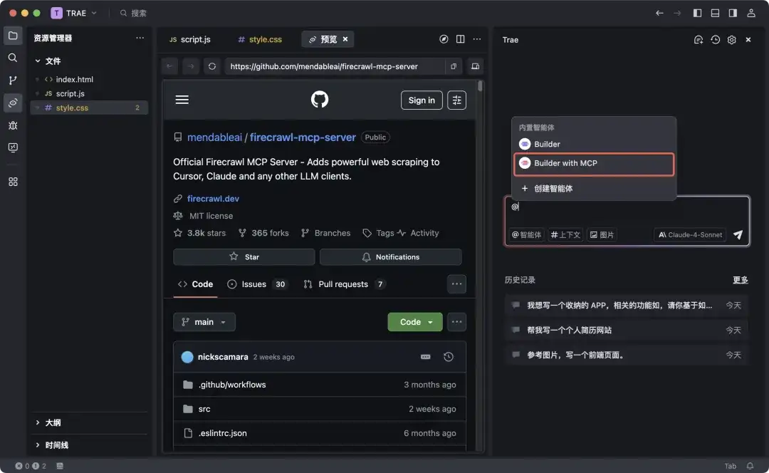This screenshot has width=769, height=473.
Task: Go back in the preview browser
Action: coord(169,66)
